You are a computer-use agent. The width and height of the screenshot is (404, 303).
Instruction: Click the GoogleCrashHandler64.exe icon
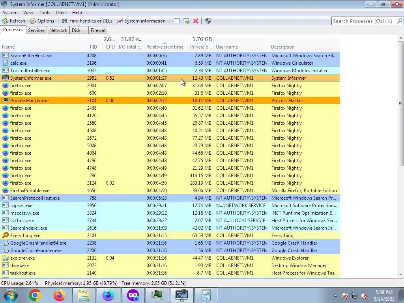tap(5, 243)
